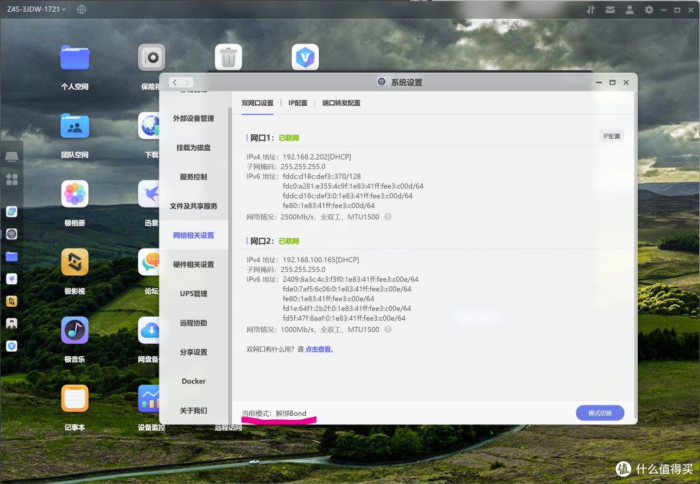This screenshot has width=700, height=484.
Task: Maximize the 系统设置 window
Action: 612,82
